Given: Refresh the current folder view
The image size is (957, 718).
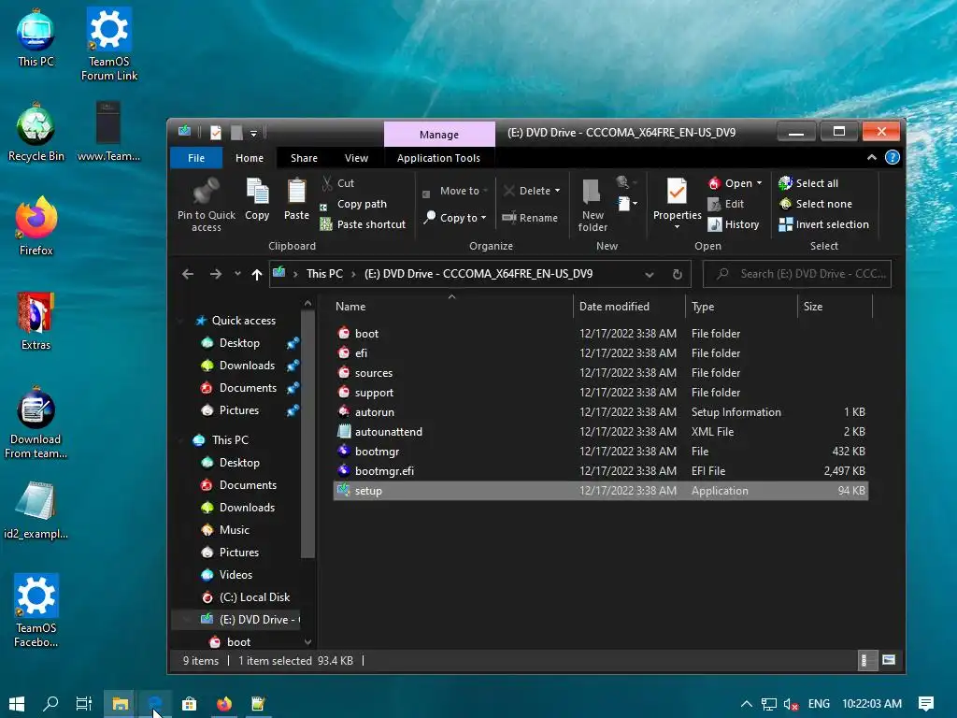Looking at the screenshot, I should [677, 274].
